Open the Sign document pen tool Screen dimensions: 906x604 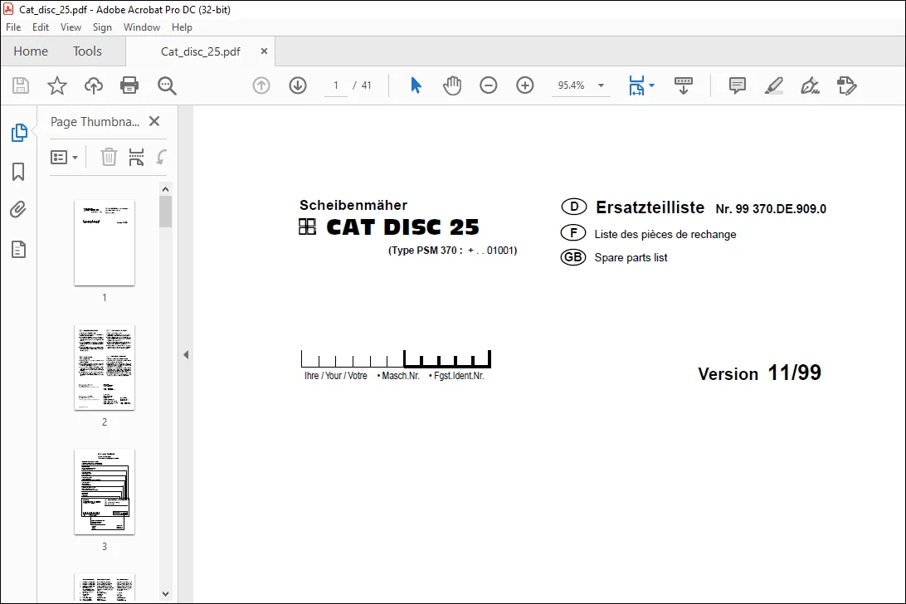[810, 85]
